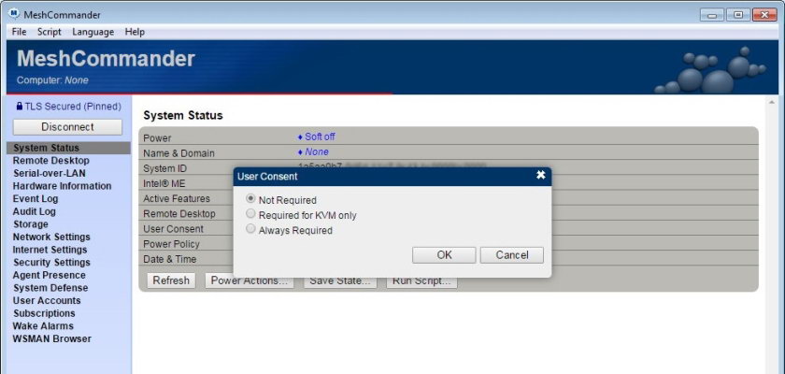Click the Disconnect button
This screenshot has width=785, height=374.
pyautogui.click(x=67, y=126)
